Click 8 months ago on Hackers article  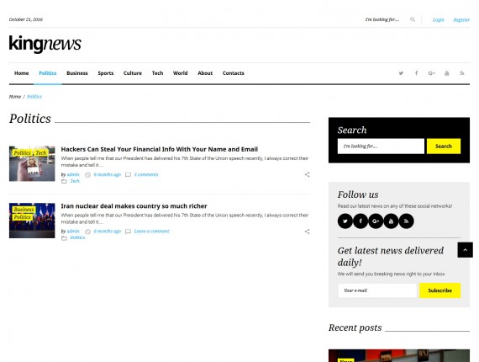pos(108,174)
